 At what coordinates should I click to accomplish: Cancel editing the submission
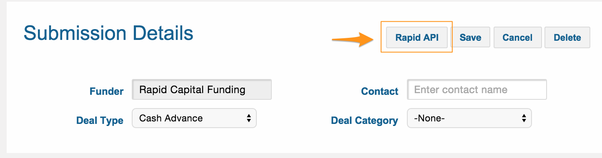click(x=517, y=37)
